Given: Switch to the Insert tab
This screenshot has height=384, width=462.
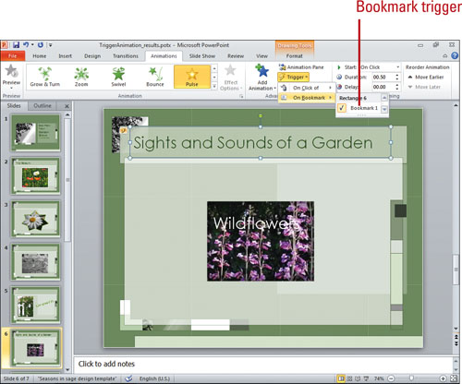Looking at the screenshot, I should [x=66, y=56].
